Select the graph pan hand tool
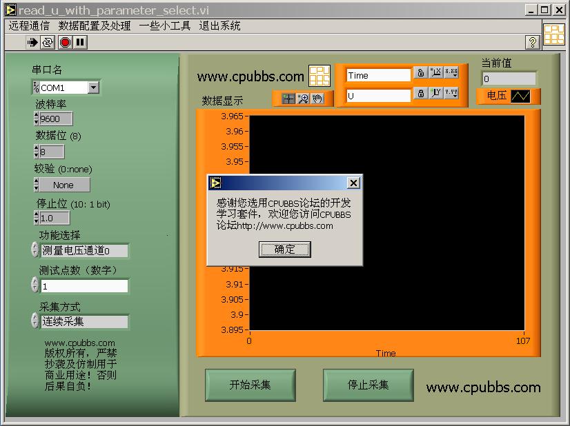570x426 pixels. (x=317, y=99)
